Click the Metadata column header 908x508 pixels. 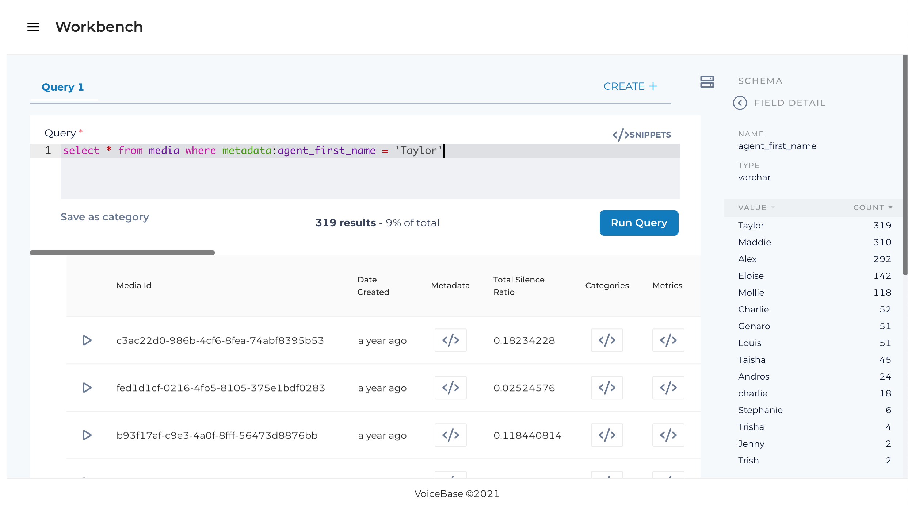click(450, 286)
